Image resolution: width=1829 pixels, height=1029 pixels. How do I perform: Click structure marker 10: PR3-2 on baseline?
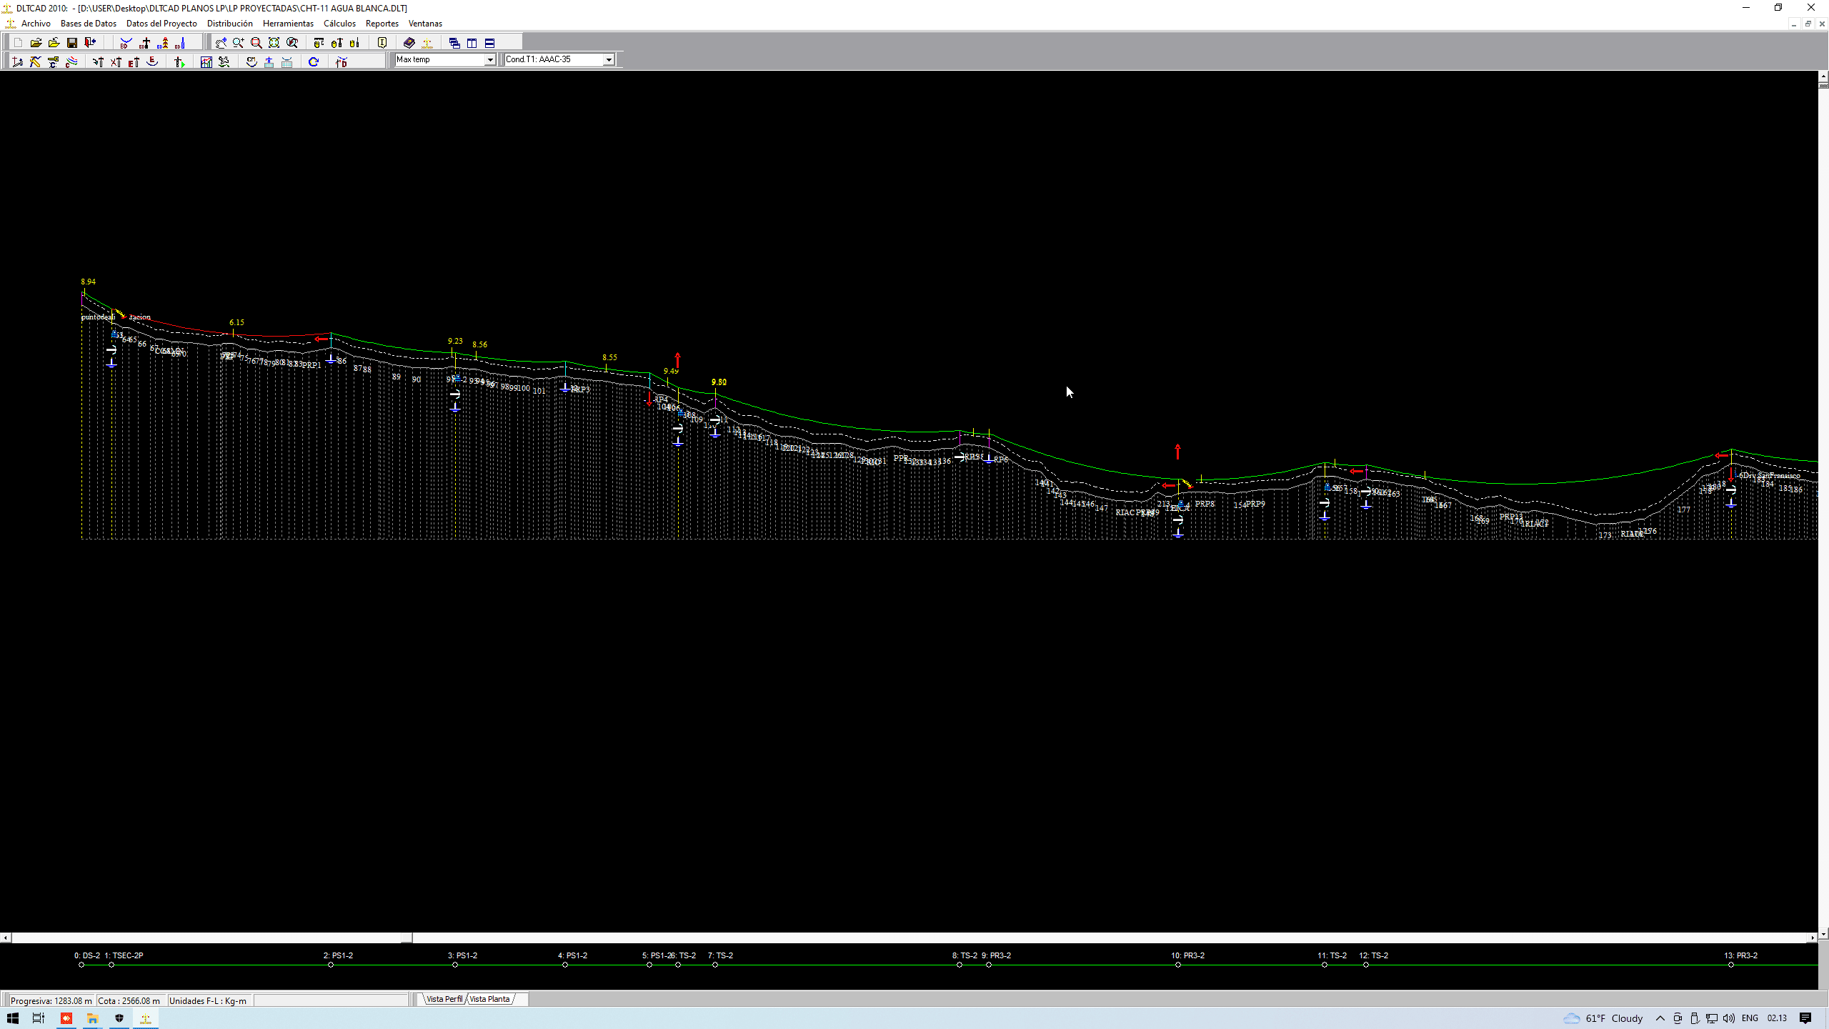tap(1178, 965)
